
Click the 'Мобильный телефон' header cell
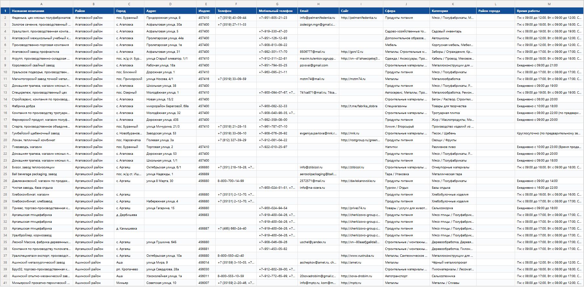[x=277, y=11]
